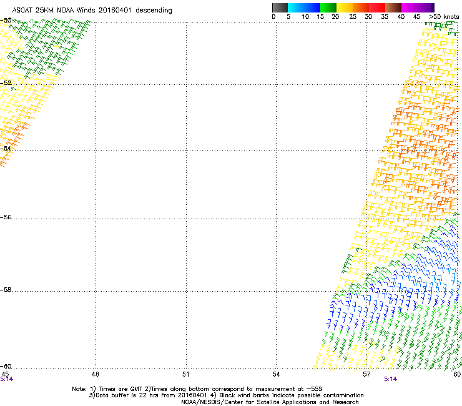The height and width of the screenshot is (406, 462).
Task: Click the '51' longitude label
Action: pyautogui.click(x=185, y=374)
